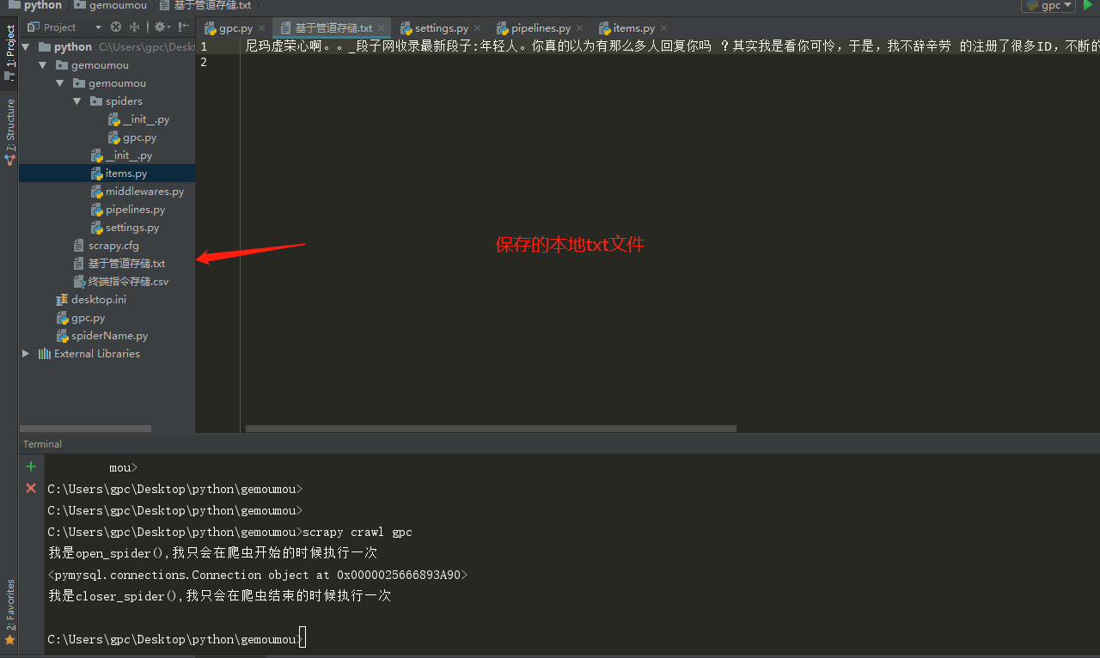
Task: Open the 2: Favorites side tool tab
Action: (9, 612)
